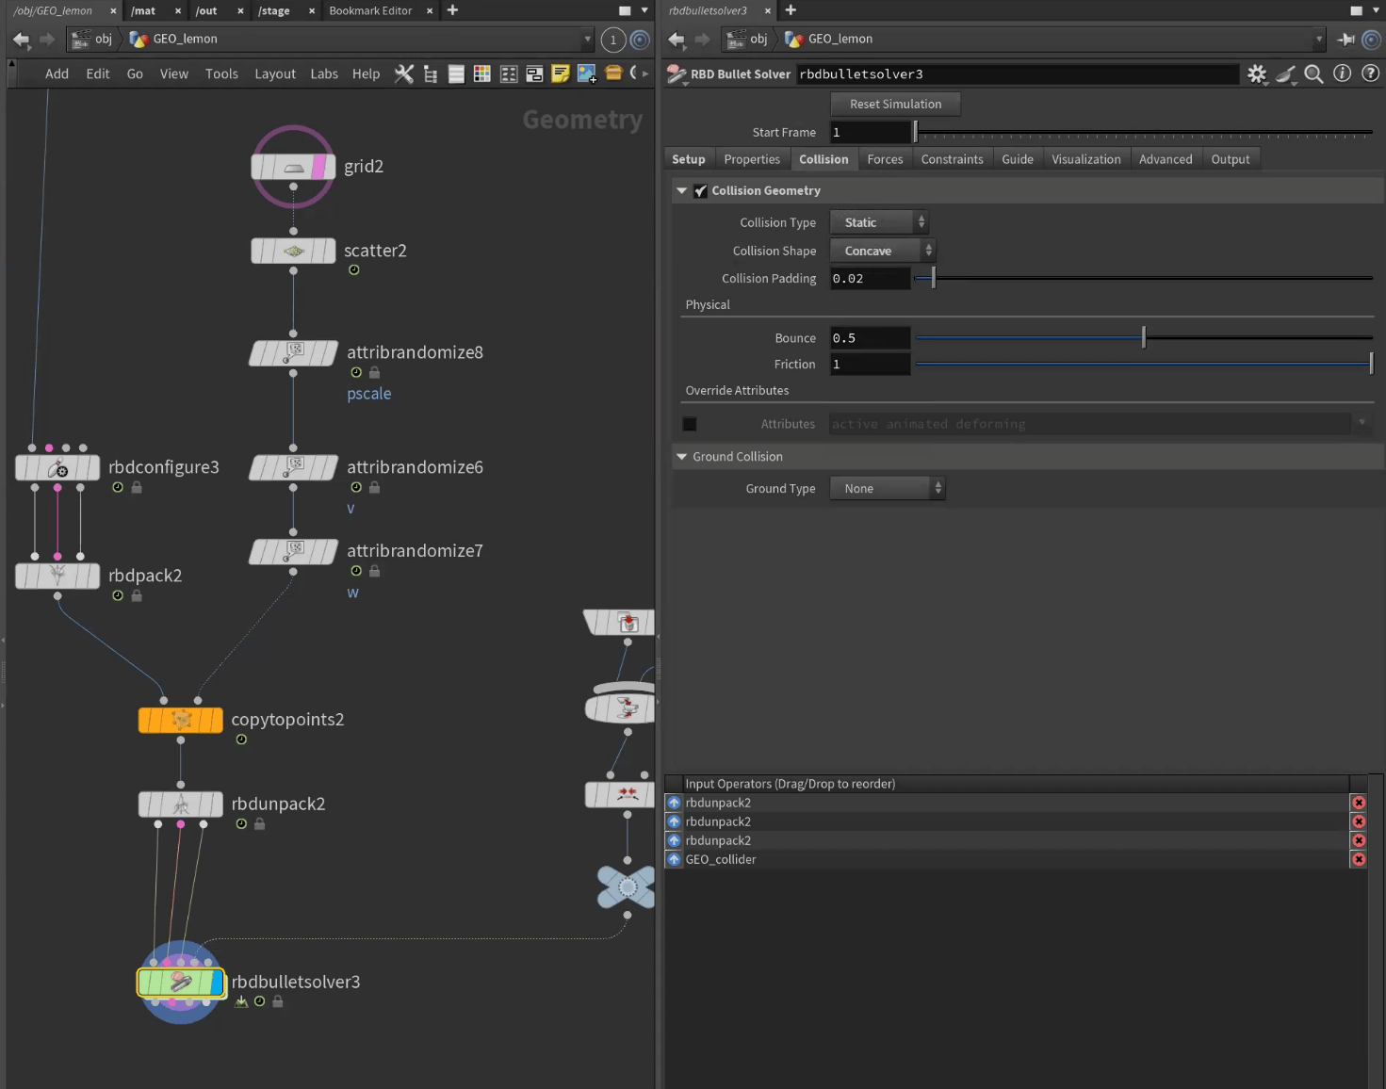Click the color palette icon in network toolbar
The height and width of the screenshot is (1089, 1386).
click(x=481, y=73)
